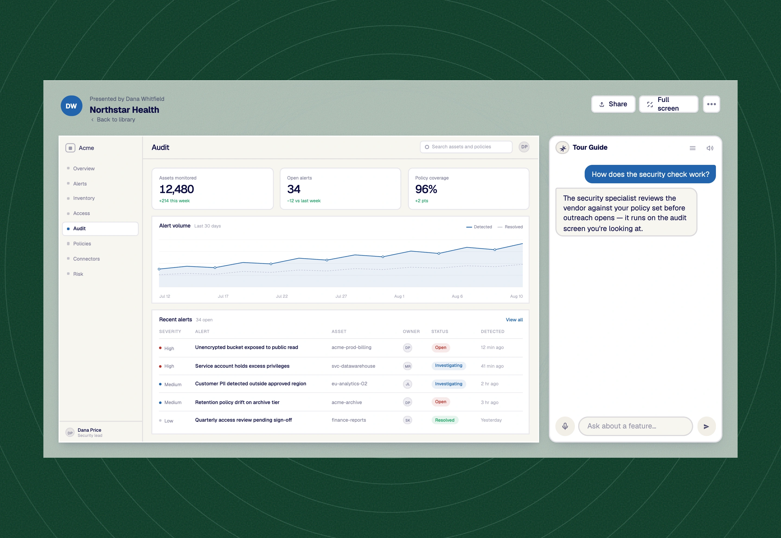Viewport: 781px width, 538px height.
Task: Click the Tour Guide sparkle icon
Action: [x=563, y=148]
